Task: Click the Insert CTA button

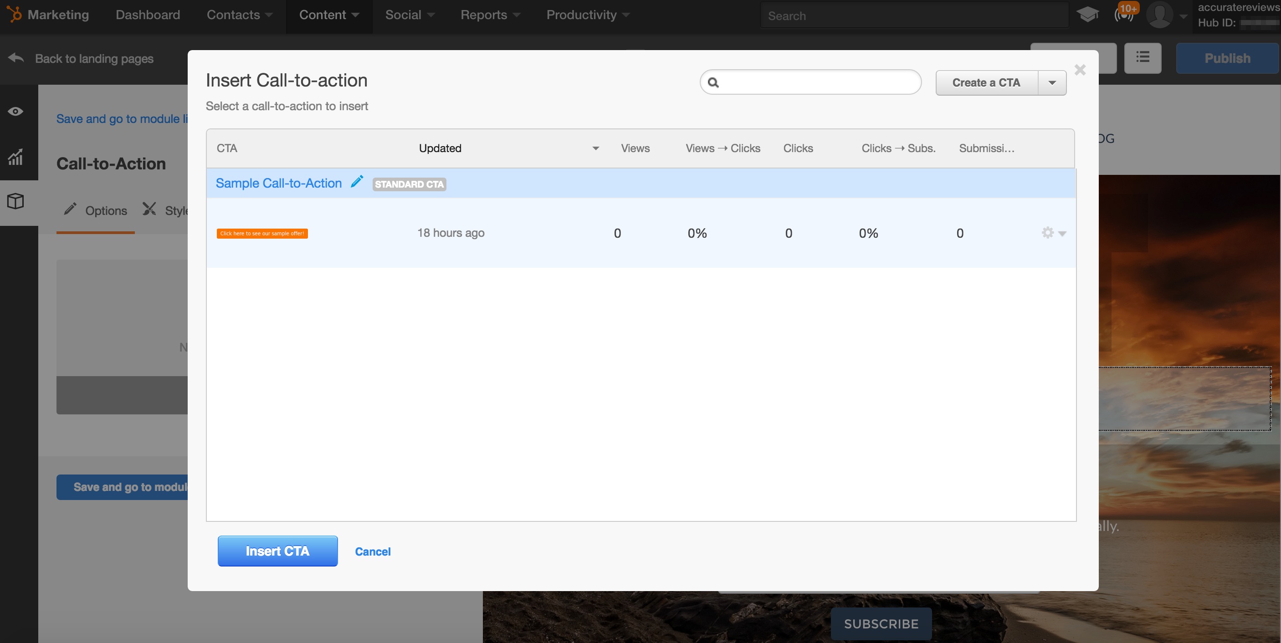Action: point(277,551)
